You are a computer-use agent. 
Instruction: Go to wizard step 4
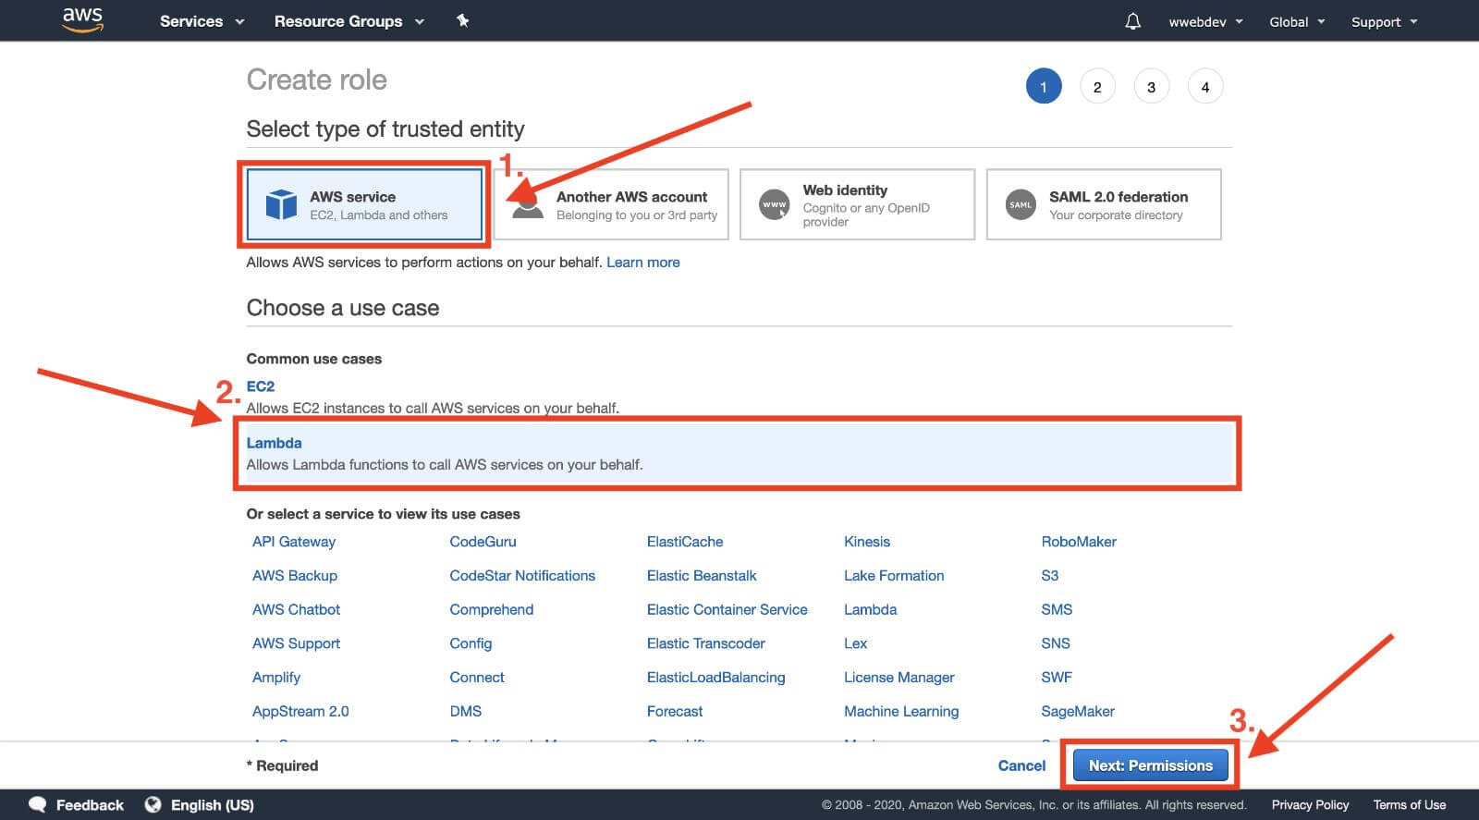click(1204, 87)
